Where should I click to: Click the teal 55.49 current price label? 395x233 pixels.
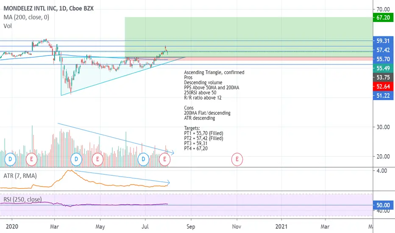[383, 68]
